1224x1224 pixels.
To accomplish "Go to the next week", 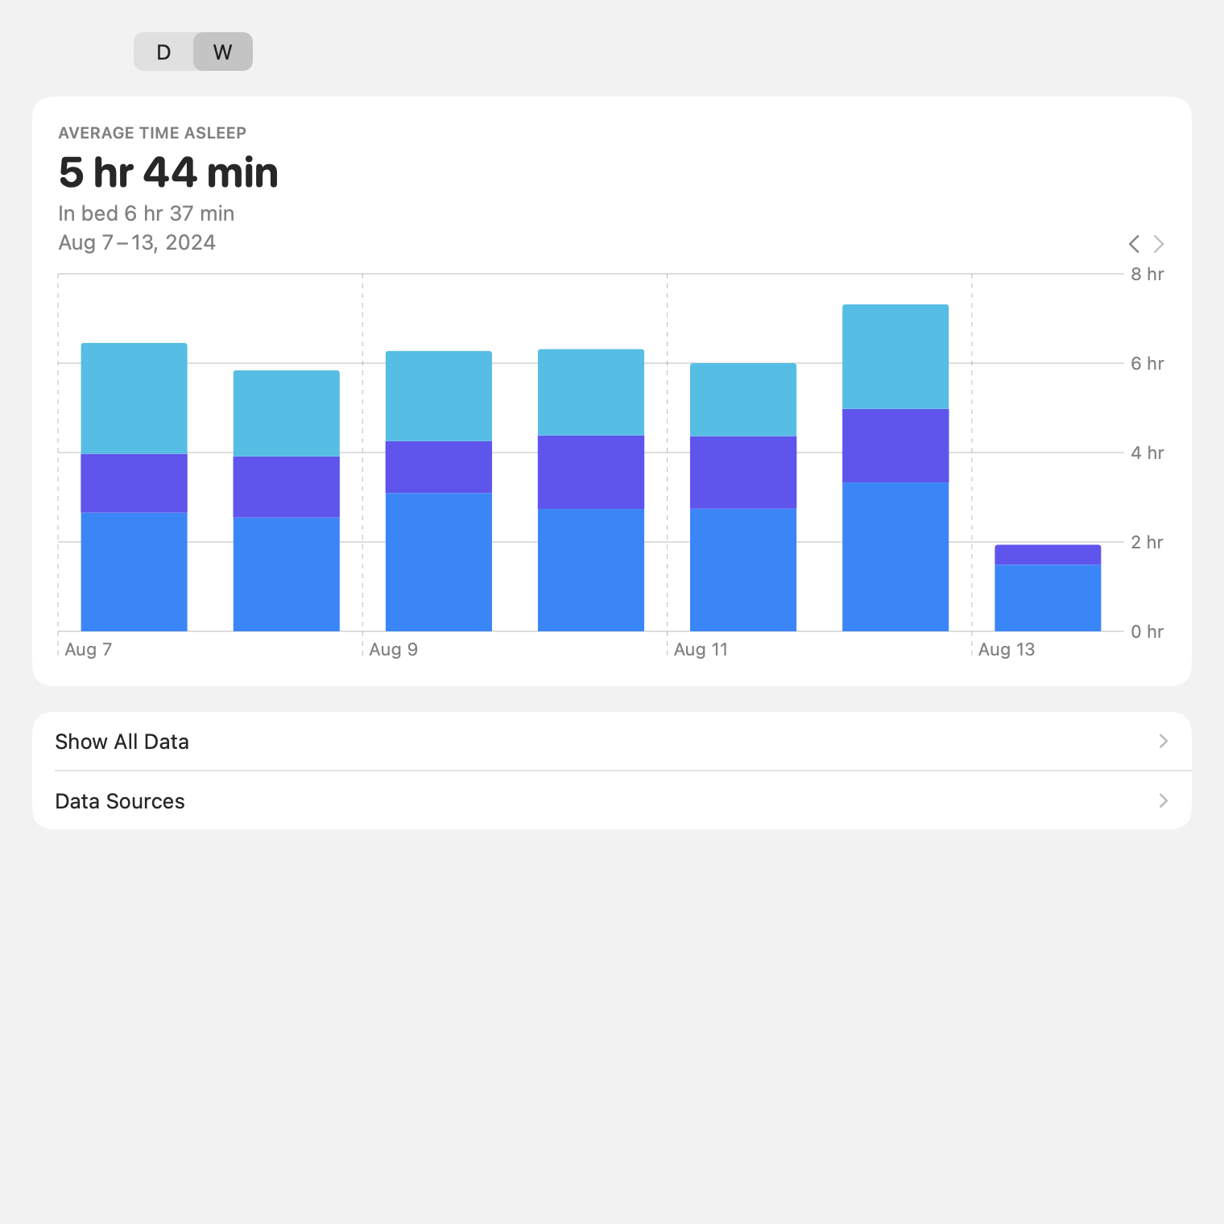I will pos(1159,243).
